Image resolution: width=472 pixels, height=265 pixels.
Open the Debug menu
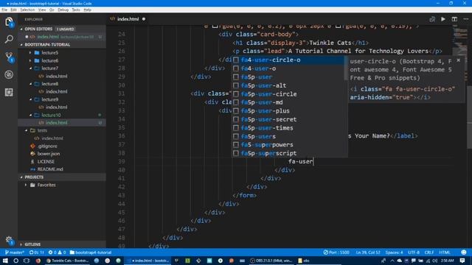[x=63, y=10]
